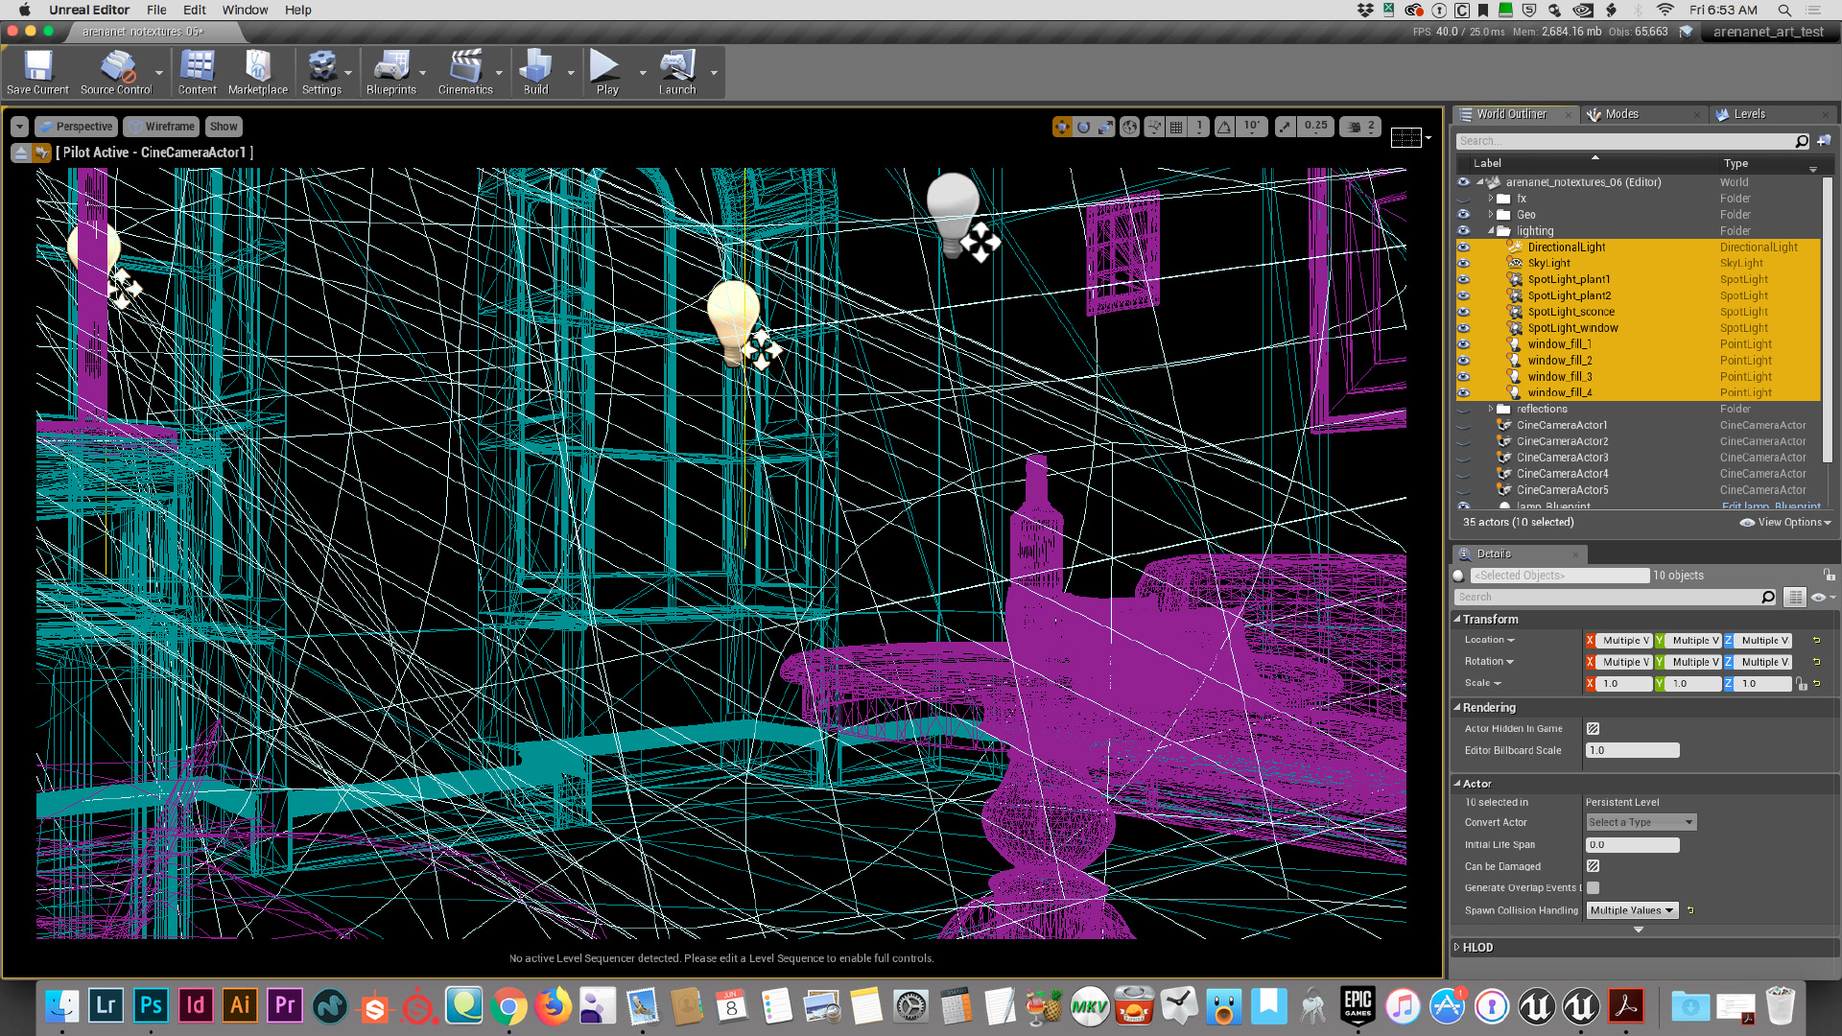This screenshot has width=1842, height=1036.
Task: Enable Generate Overlap Events checkbox
Action: [1593, 888]
